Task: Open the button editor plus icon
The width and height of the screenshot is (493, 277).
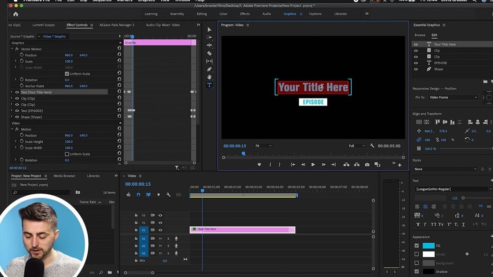Action: point(400,165)
